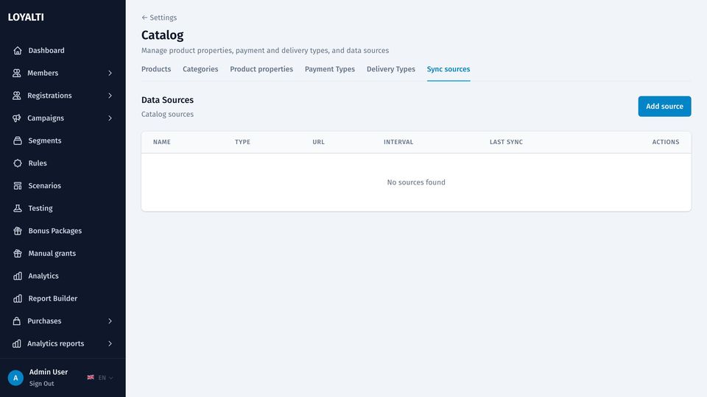
Task: Click the INTERVAL column header
Action: pos(398,142)
